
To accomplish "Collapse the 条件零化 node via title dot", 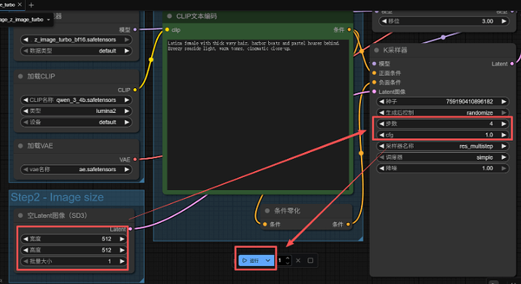I will point(267,211).
